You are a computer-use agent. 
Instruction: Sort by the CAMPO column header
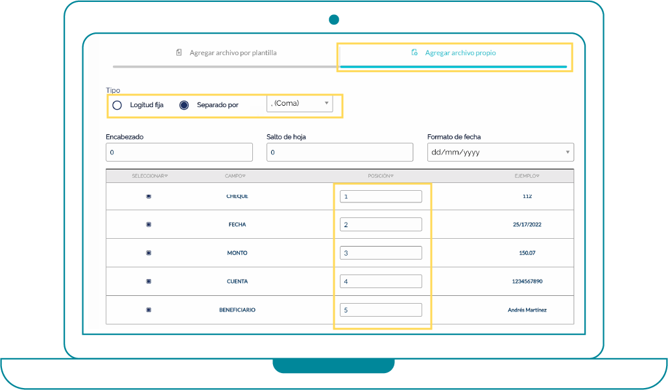[x=235, y=176]
